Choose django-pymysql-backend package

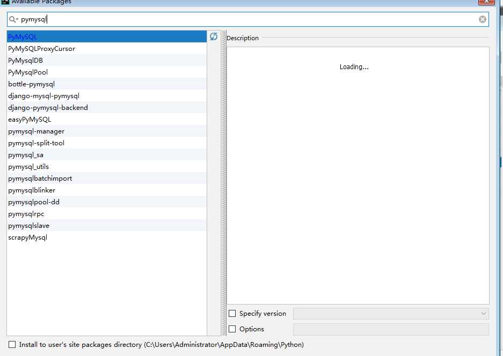pyautogui.click(x=106, y=107)
